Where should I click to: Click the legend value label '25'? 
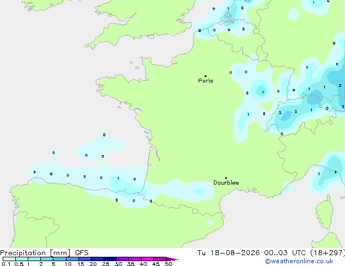(106, 264)
